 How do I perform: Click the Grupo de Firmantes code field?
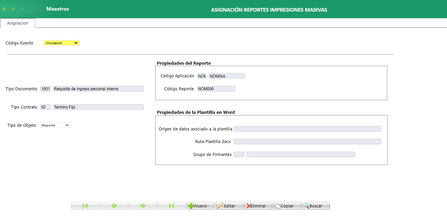(x=239, y=154)
